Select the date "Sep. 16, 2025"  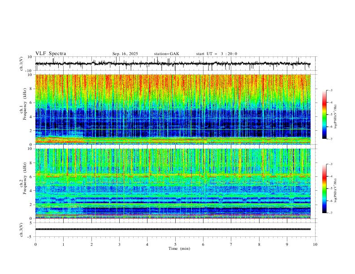pyautogui.click(x=125, y=54)
